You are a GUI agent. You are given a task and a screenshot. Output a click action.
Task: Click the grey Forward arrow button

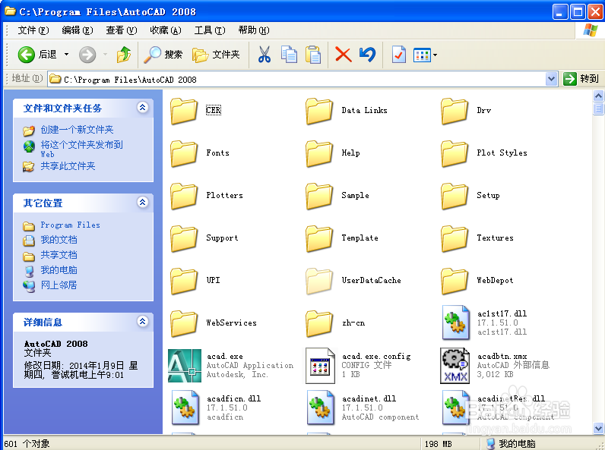coord(87,55)
